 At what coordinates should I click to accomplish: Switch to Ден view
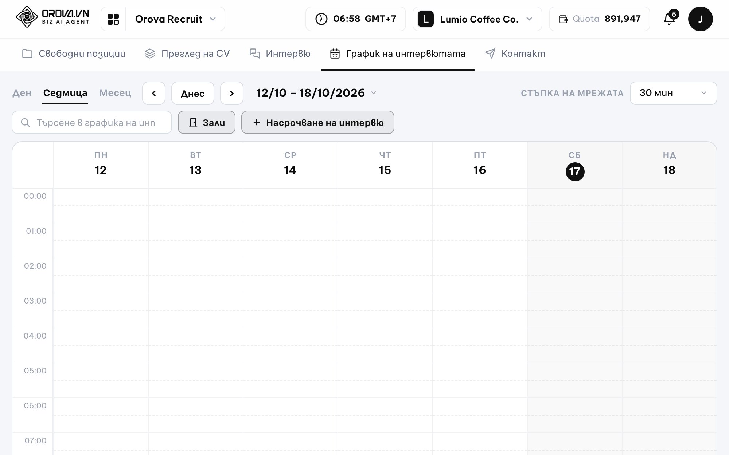[22, 93]
